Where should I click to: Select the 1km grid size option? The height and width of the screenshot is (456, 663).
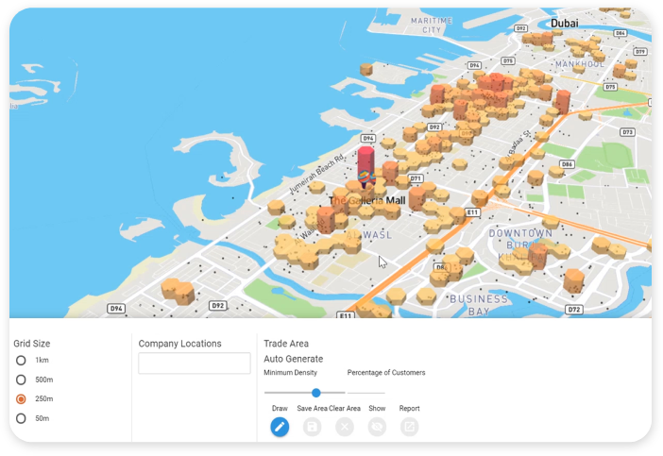coord(21,361)
